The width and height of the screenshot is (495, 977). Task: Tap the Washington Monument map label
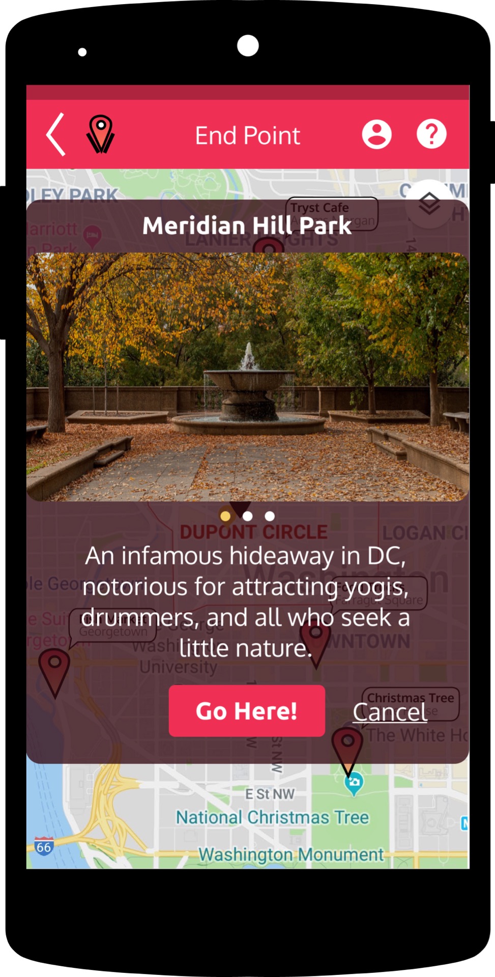291,854
